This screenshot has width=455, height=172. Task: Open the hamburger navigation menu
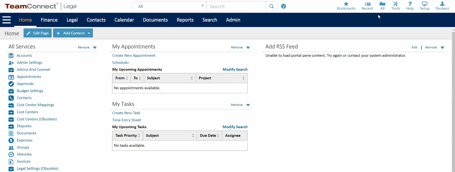7,20
